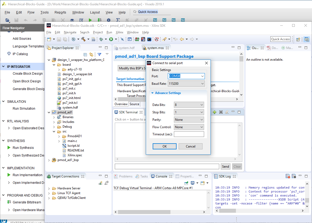The image size is (312, 223).
Task: Close the Connect to serial port dialog
Action: click(206, 63)
